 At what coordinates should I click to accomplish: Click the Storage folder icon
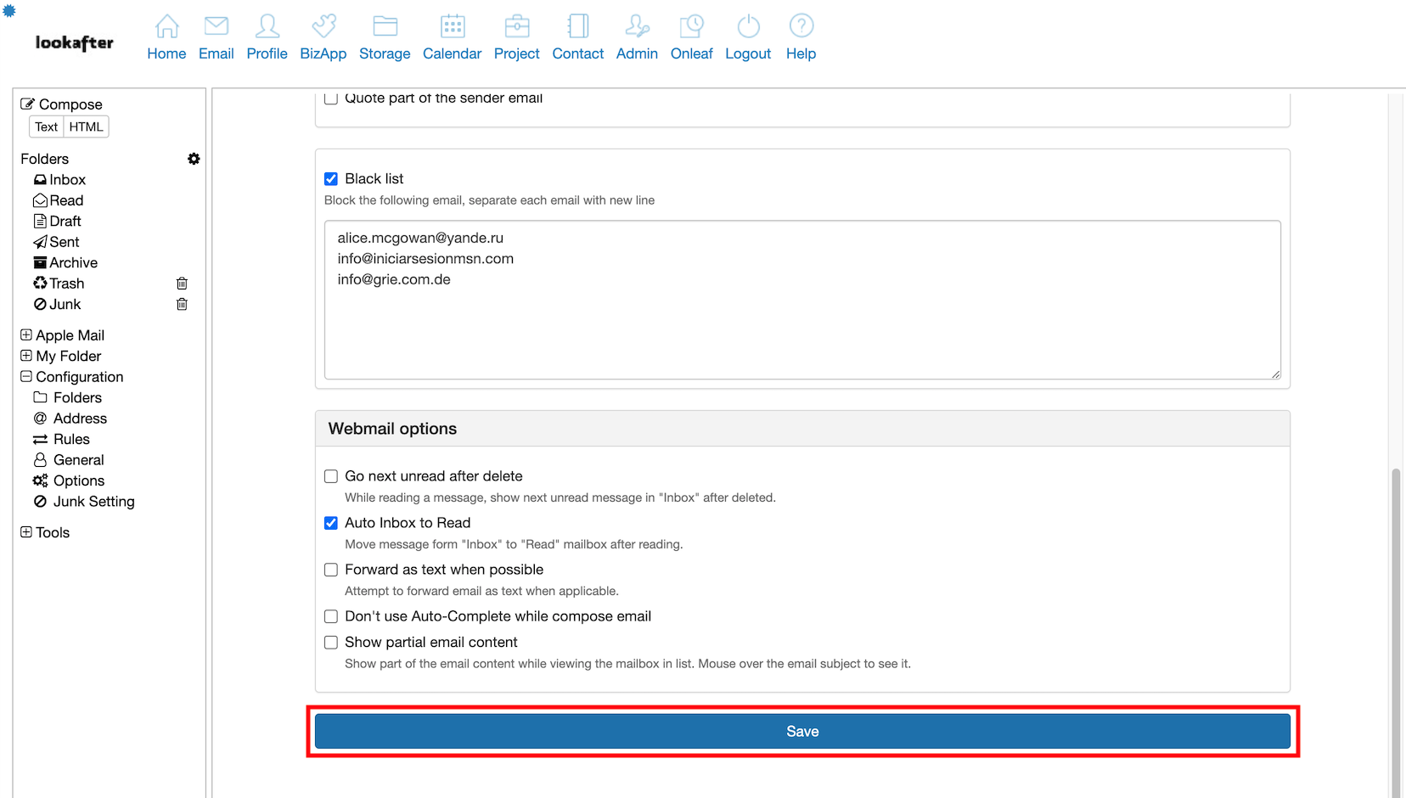click(385, 26)
